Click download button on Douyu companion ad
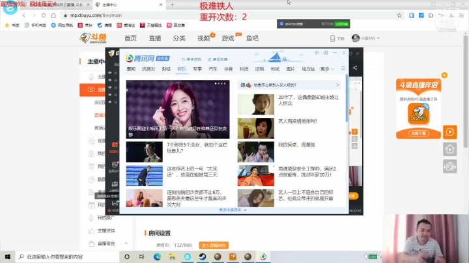This screenshot has height=263, width=469. pyautogui.click(x=418, y=133)
